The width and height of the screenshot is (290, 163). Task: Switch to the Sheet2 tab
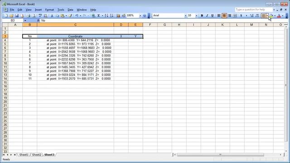click(x=36, y=155)
